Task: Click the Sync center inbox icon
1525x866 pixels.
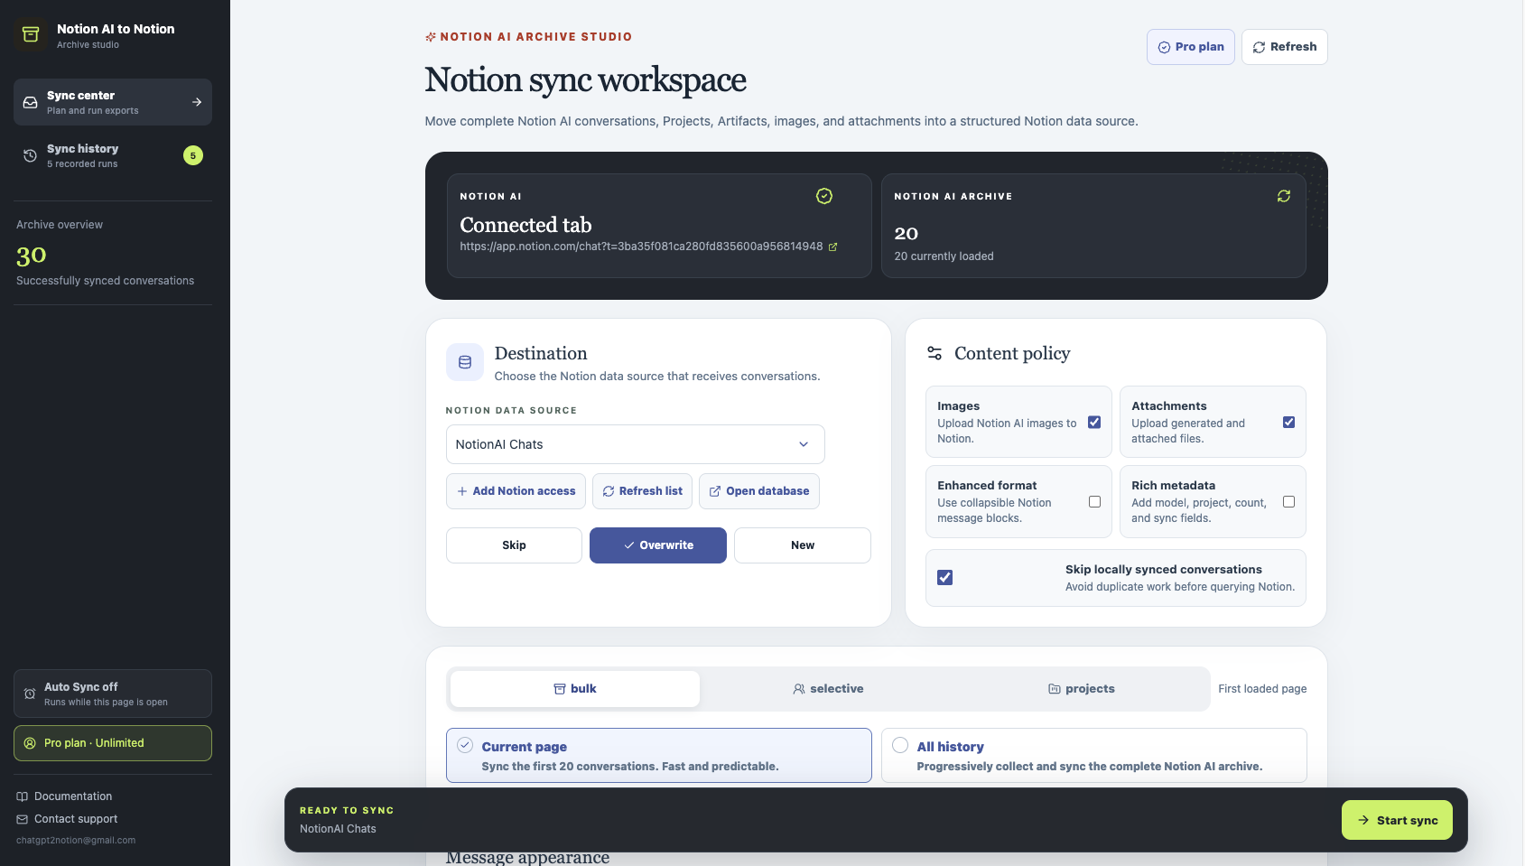Action: 30,102
